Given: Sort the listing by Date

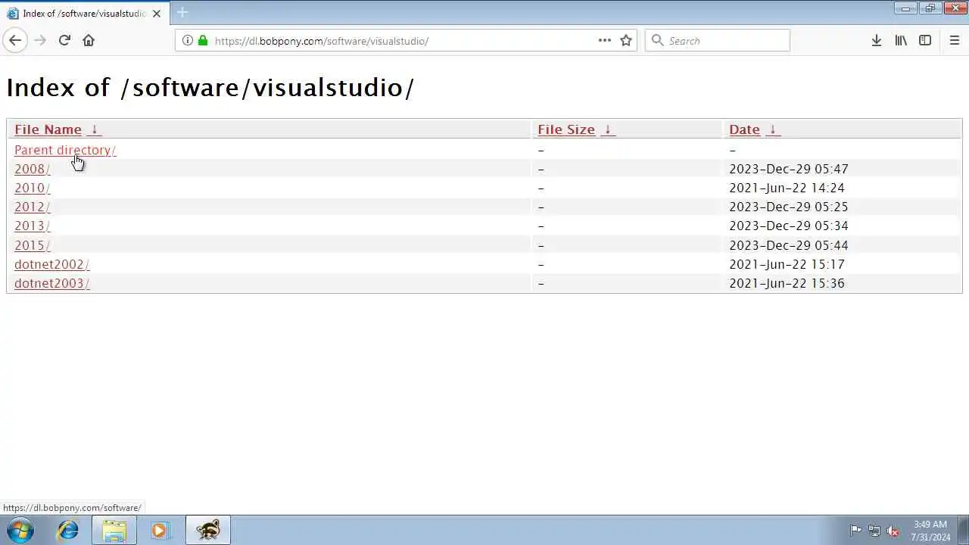Looking at the screenshot, I should [x=744, y=129].
